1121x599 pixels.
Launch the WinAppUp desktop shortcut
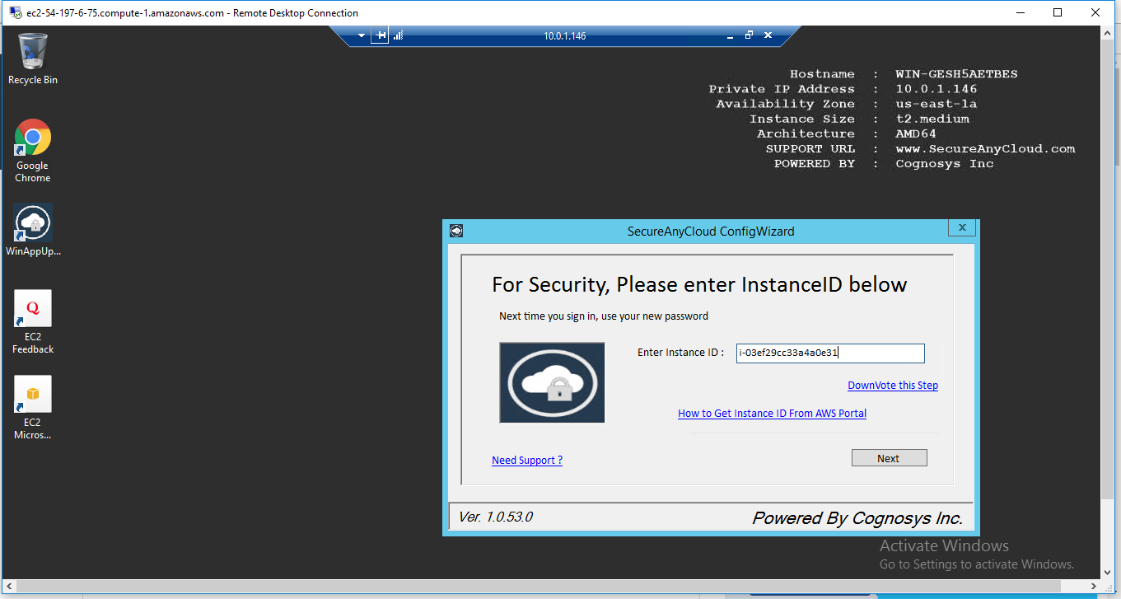[x=32, y=222]
